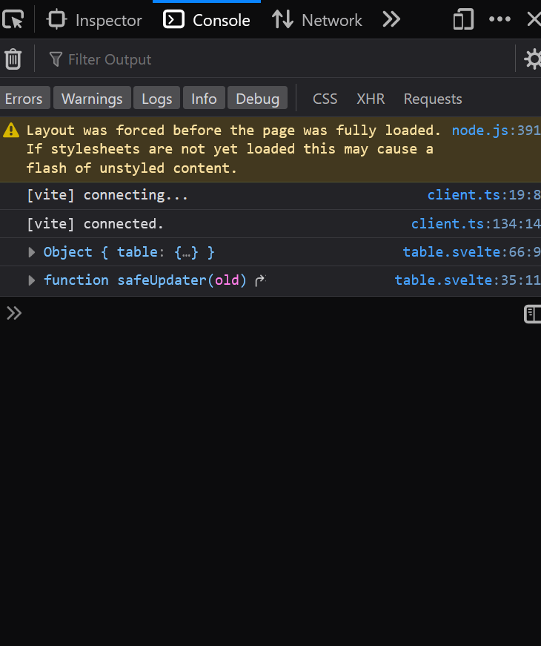Enable the Requests filter

(433, 99)
